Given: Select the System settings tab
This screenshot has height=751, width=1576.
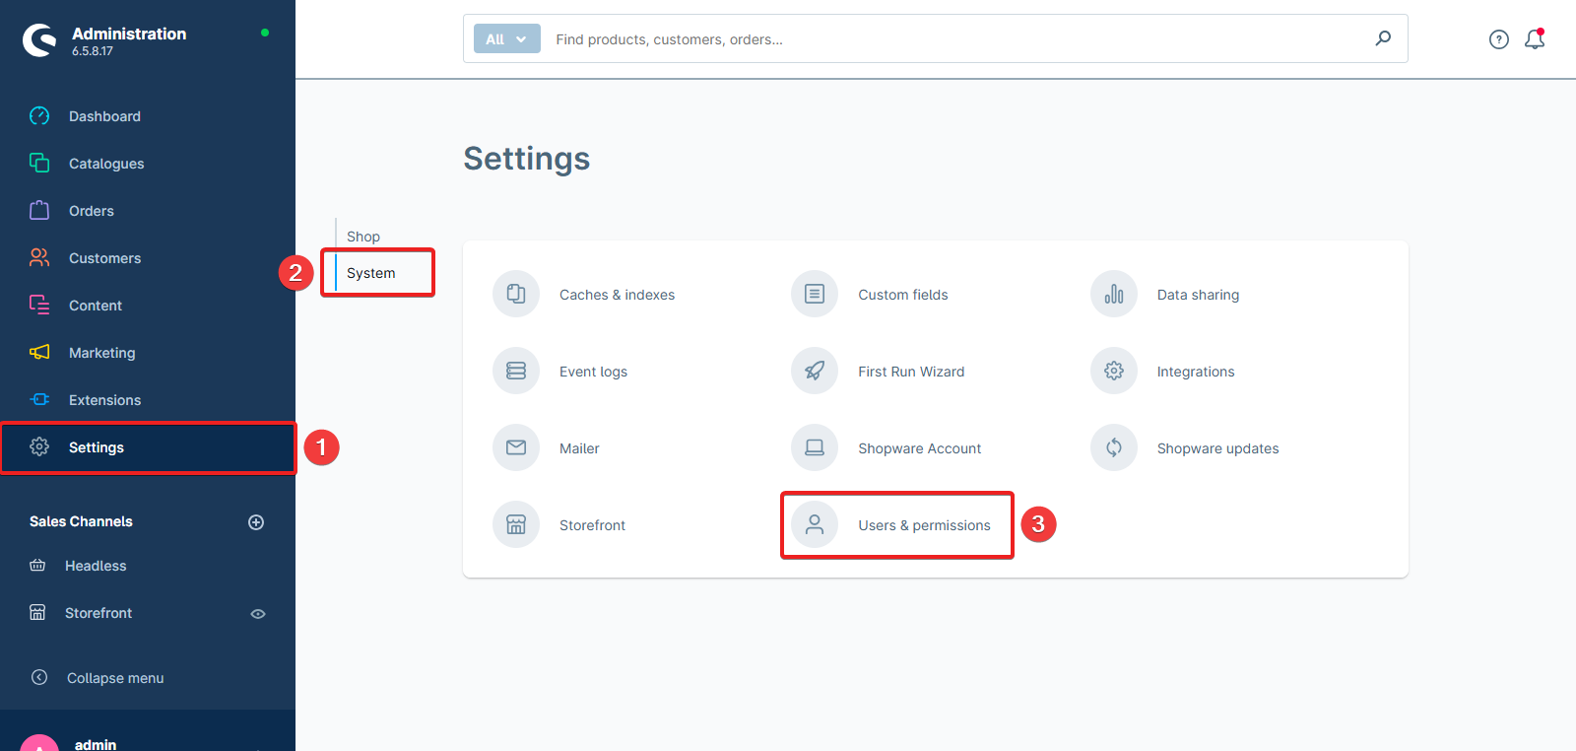Looking at the screenshot, I should 371,273.
